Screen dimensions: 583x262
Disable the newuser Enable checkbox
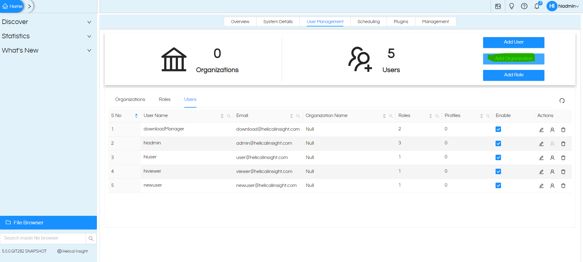coord(498,185)
